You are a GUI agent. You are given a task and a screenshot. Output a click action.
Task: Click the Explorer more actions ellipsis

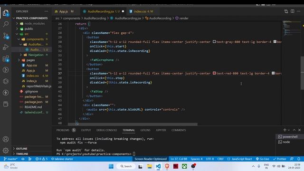point(47,11)
